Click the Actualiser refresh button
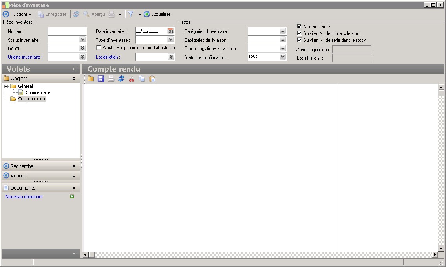The image size is (446, 267). tap(157, 14)
